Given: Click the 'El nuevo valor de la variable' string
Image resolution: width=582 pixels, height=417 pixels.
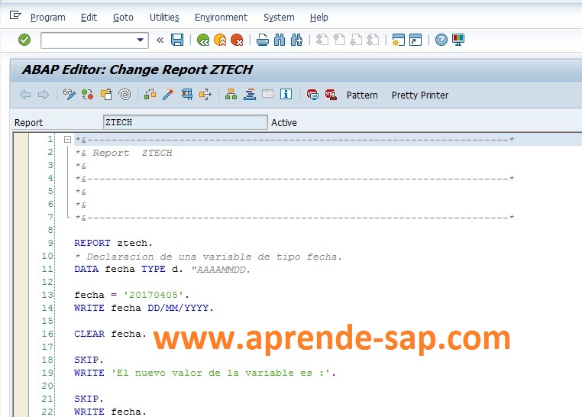Looking at the screenshot, I should (x=221, y=373).
